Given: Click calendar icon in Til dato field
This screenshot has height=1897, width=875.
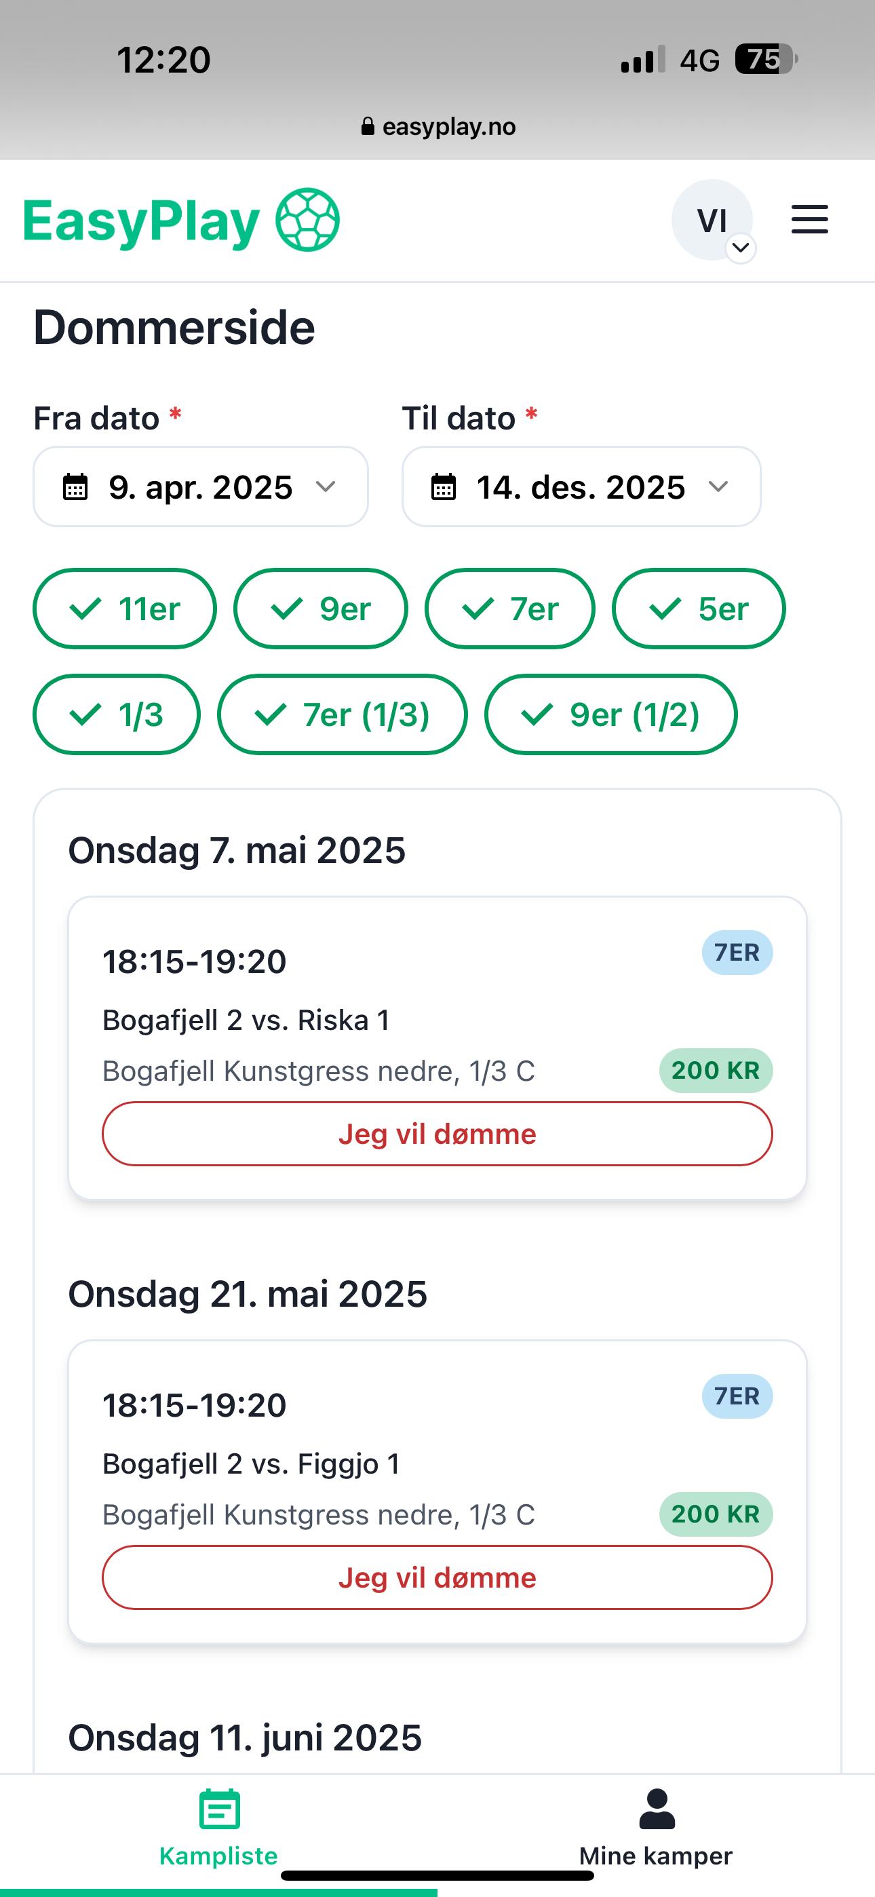Looking at the screenshot, I should pyautogui.click(x=443, y=488).
